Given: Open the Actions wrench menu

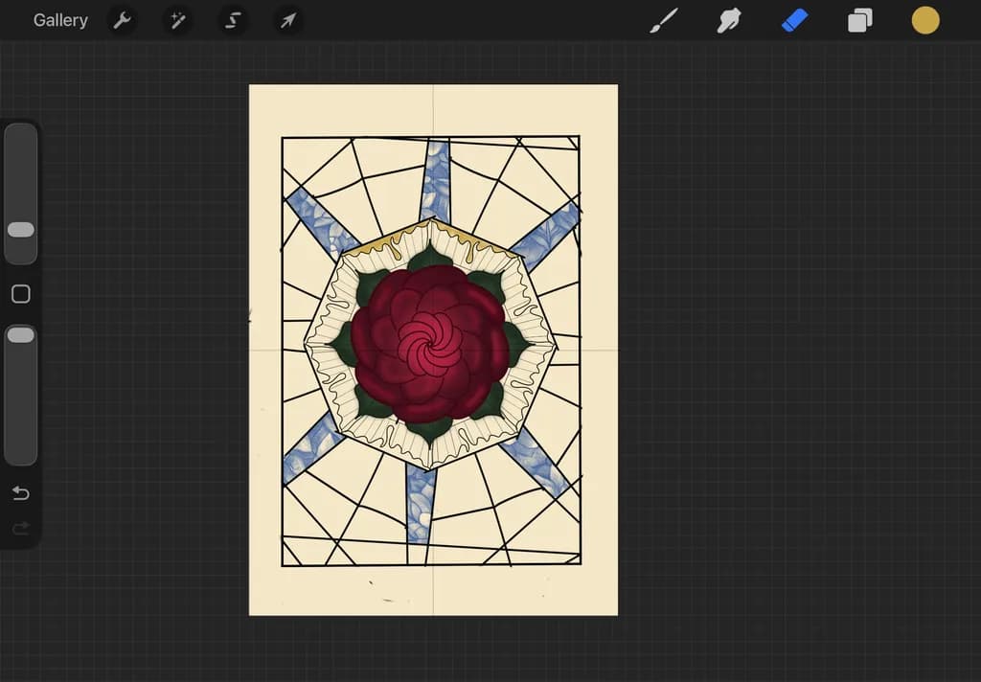Looking at the screenshot, I should click(x=122, y=21).
